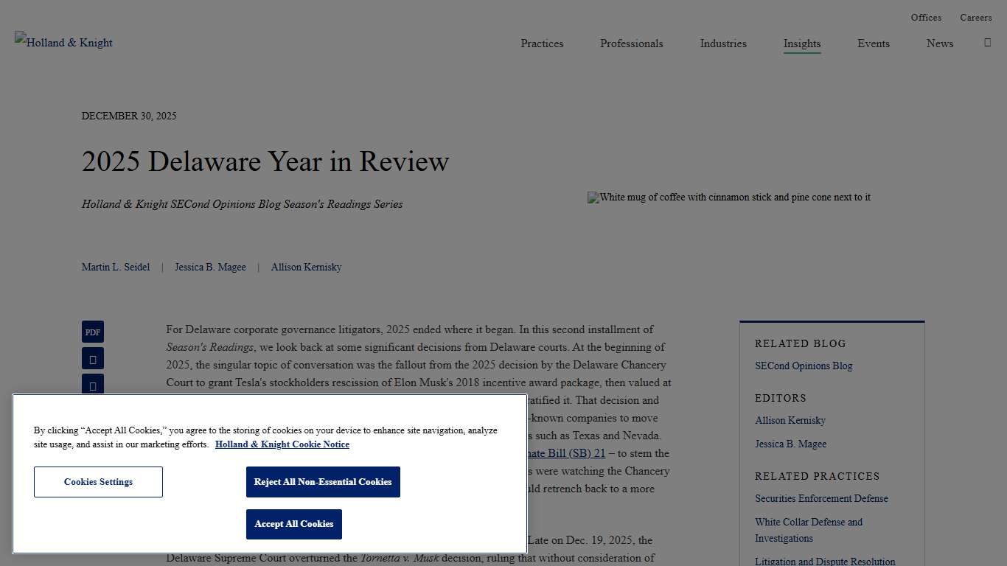The width and height of the screenshot is (1007, 566).
Task: Open the site search magnifier icon
Action: [987, 42]
